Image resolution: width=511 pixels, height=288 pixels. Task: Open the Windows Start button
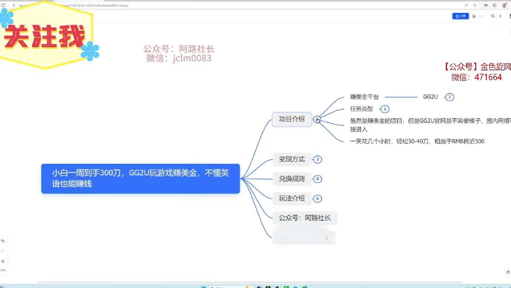click(204, 287)
